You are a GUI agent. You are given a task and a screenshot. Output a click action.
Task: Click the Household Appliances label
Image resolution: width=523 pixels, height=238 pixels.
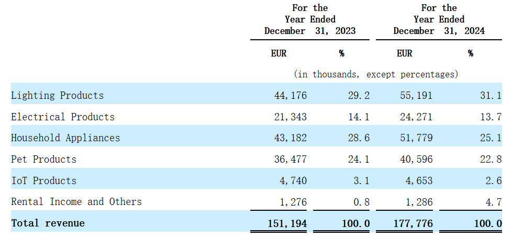65,138
